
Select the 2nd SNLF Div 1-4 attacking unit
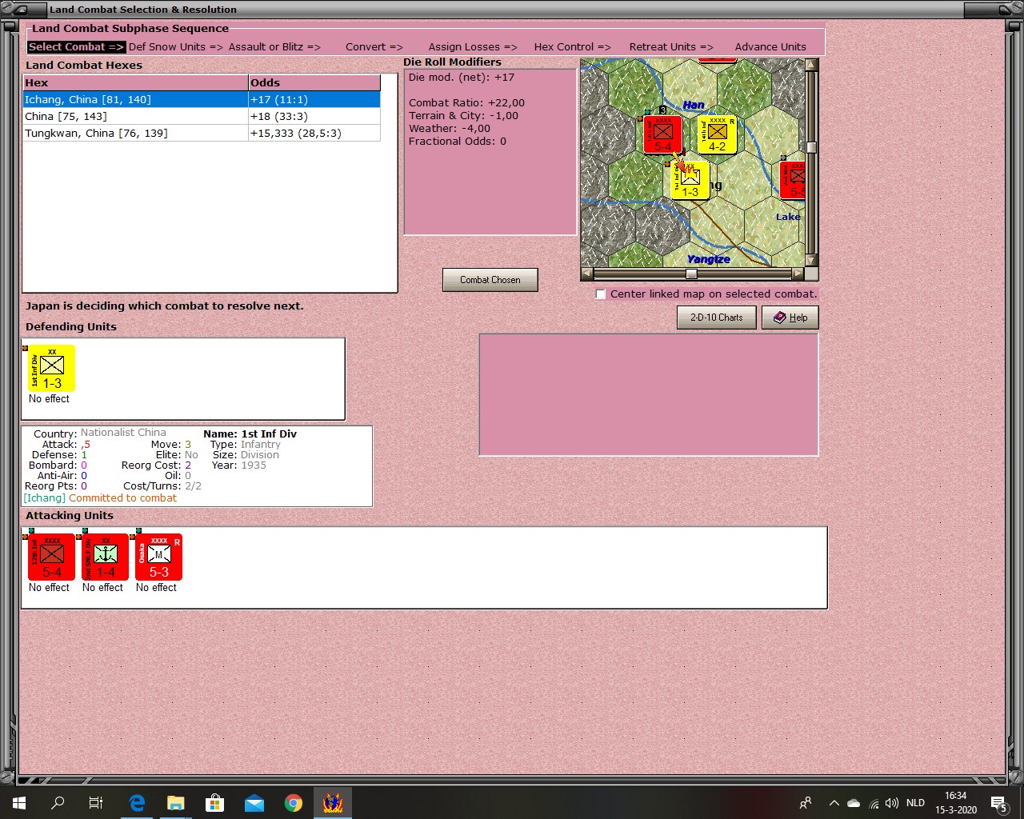click(106, 557)
